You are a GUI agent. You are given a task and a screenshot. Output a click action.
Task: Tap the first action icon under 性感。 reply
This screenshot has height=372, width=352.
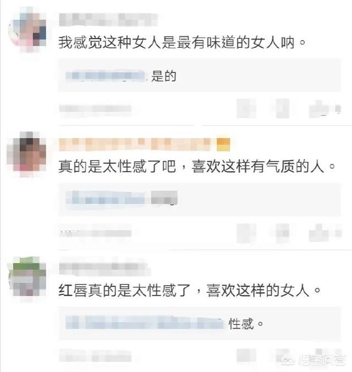(x=246, y=355)
